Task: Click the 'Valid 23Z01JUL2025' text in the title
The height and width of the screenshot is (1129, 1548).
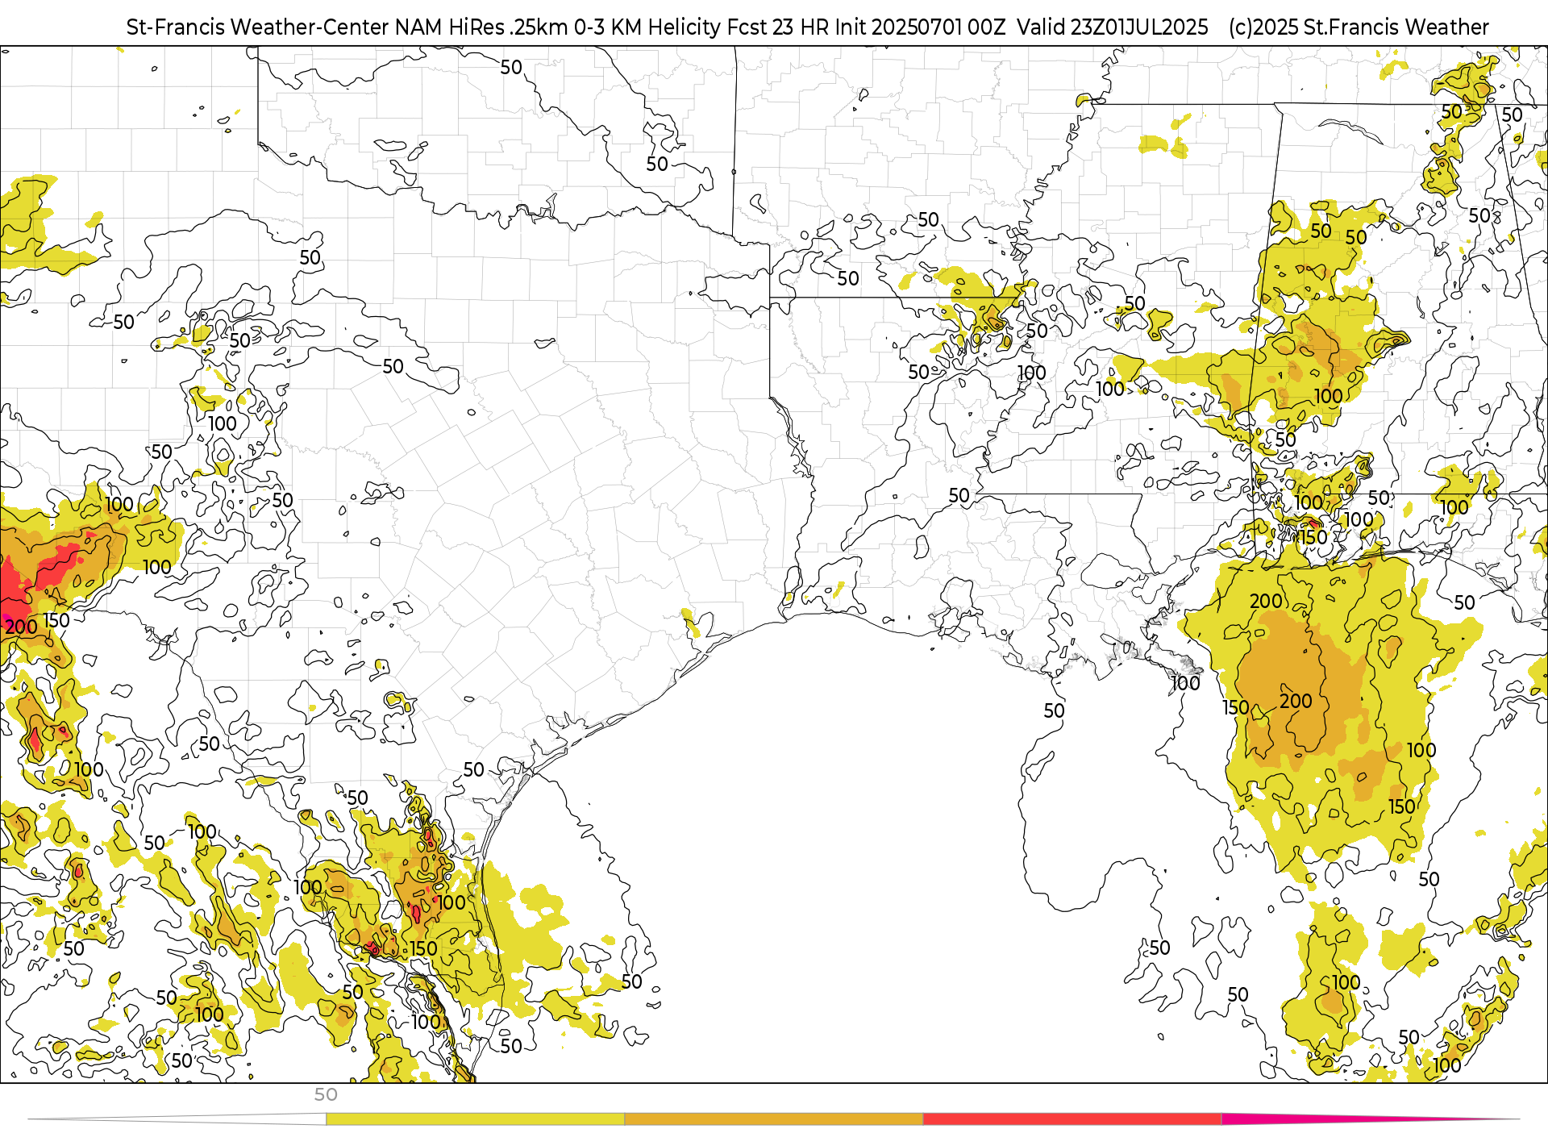Action: (x=1113, y=27)
